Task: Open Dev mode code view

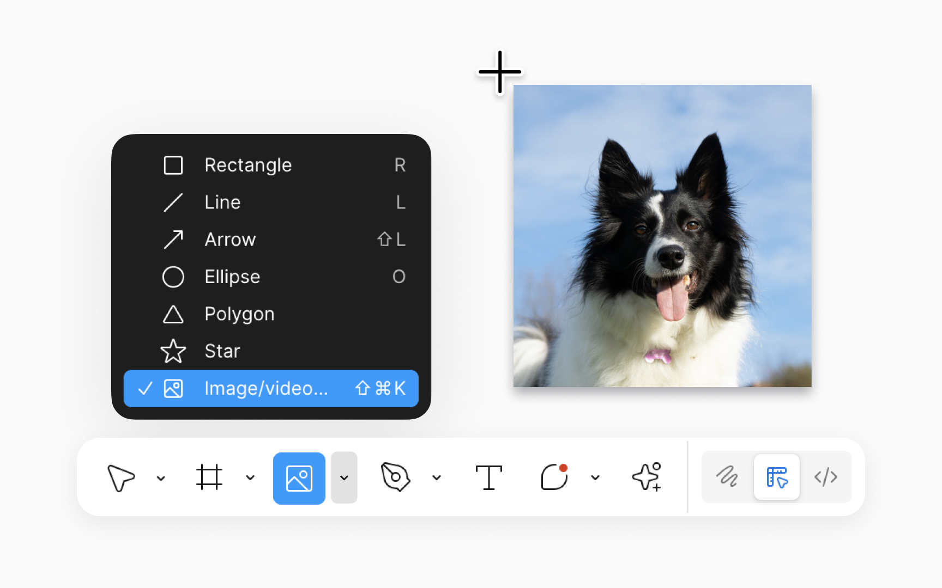Action: (826, 477)
